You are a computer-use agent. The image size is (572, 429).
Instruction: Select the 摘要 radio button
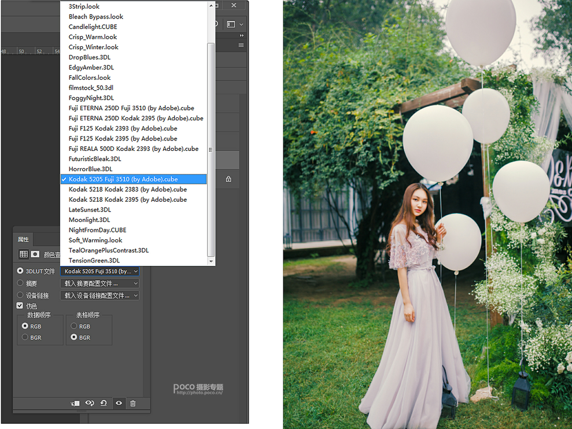pyautogui.click(x=20, y=283)
